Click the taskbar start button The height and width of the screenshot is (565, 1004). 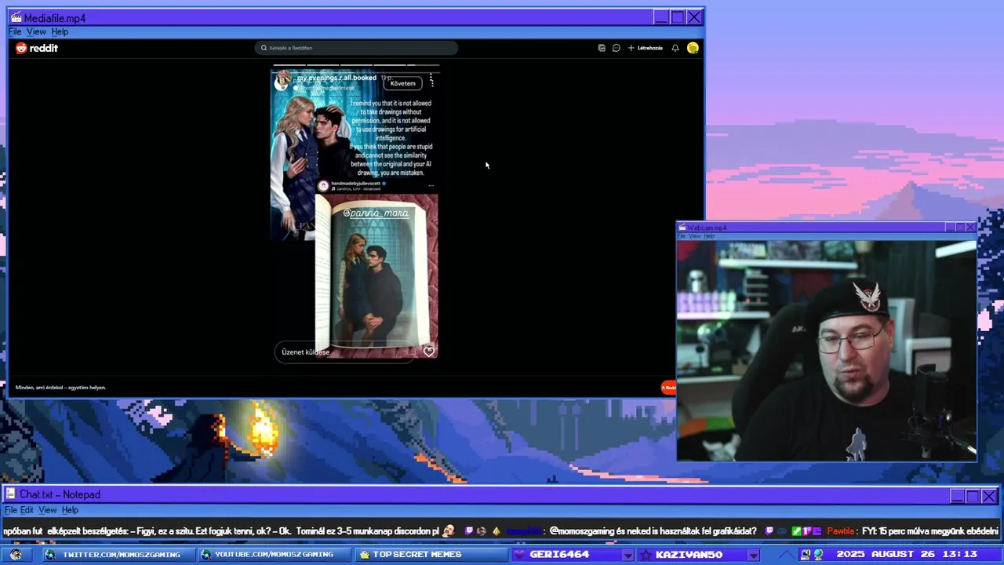[x=16, y=554]
